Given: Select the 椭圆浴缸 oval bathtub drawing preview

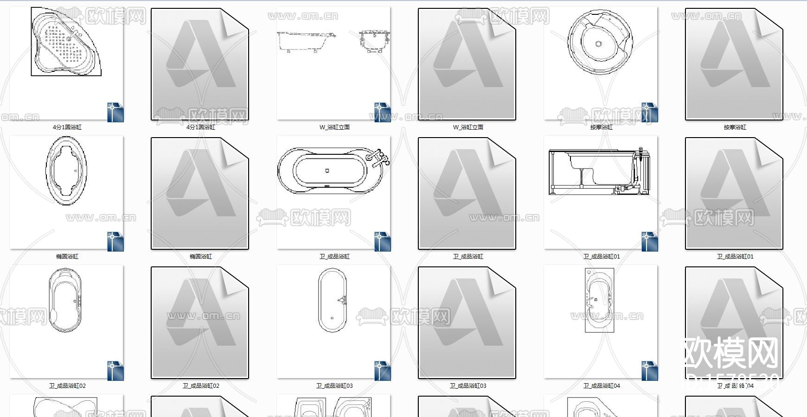Looking at the screenshot, I should coord(67,193).
